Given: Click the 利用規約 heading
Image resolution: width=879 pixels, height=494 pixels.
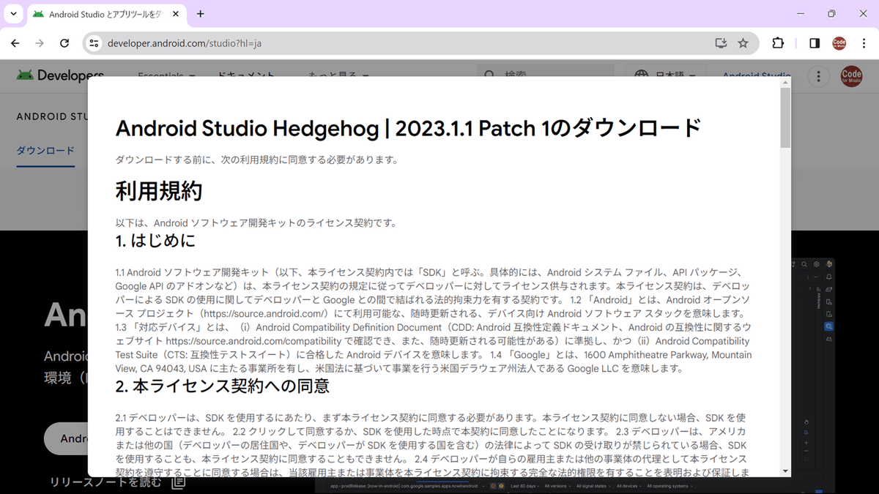Looking at the screenshot, I should point(159,192).
